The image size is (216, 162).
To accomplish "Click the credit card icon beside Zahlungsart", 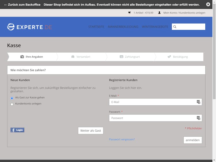I will coord(121,57).
